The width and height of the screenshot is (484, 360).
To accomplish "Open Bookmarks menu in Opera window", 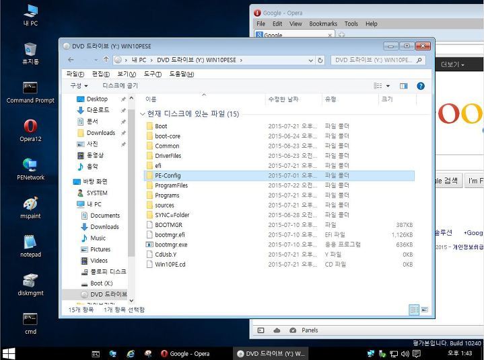I will tap(323, 24).
